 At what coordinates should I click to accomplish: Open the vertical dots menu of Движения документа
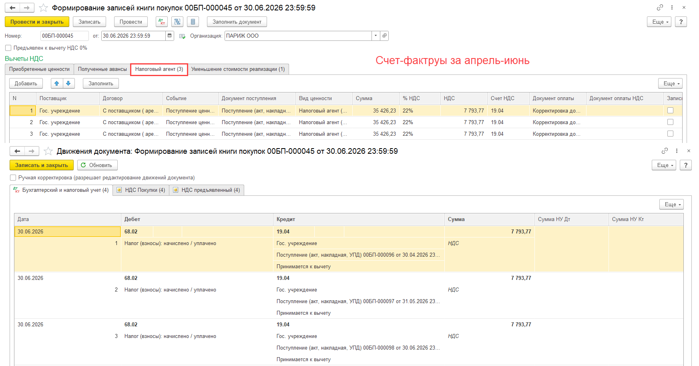677,151
